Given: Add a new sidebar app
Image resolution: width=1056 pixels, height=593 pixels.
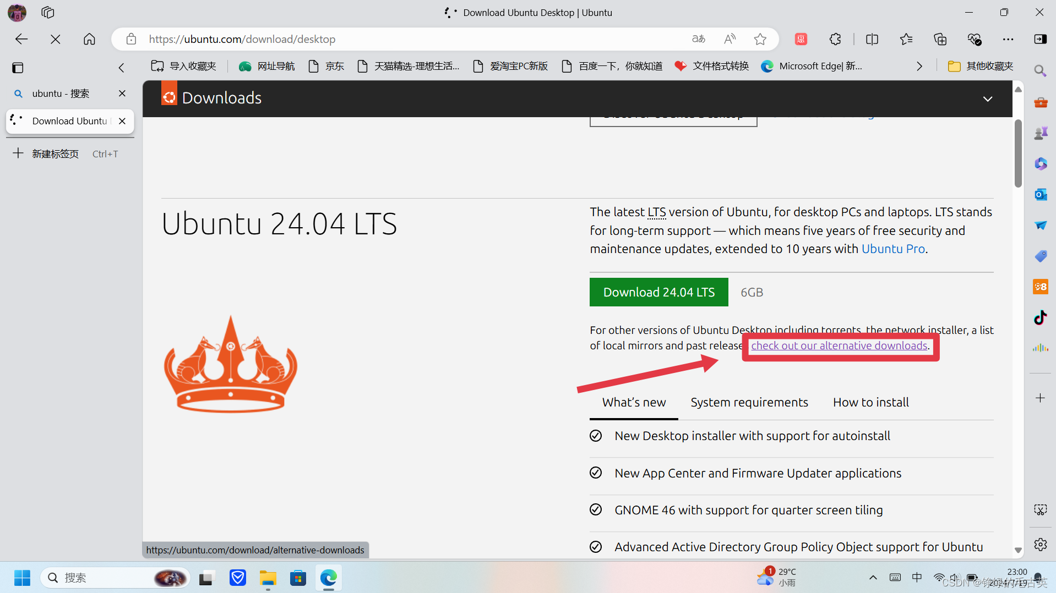Looking at the screenshot, I should (x=1040, y=398).
